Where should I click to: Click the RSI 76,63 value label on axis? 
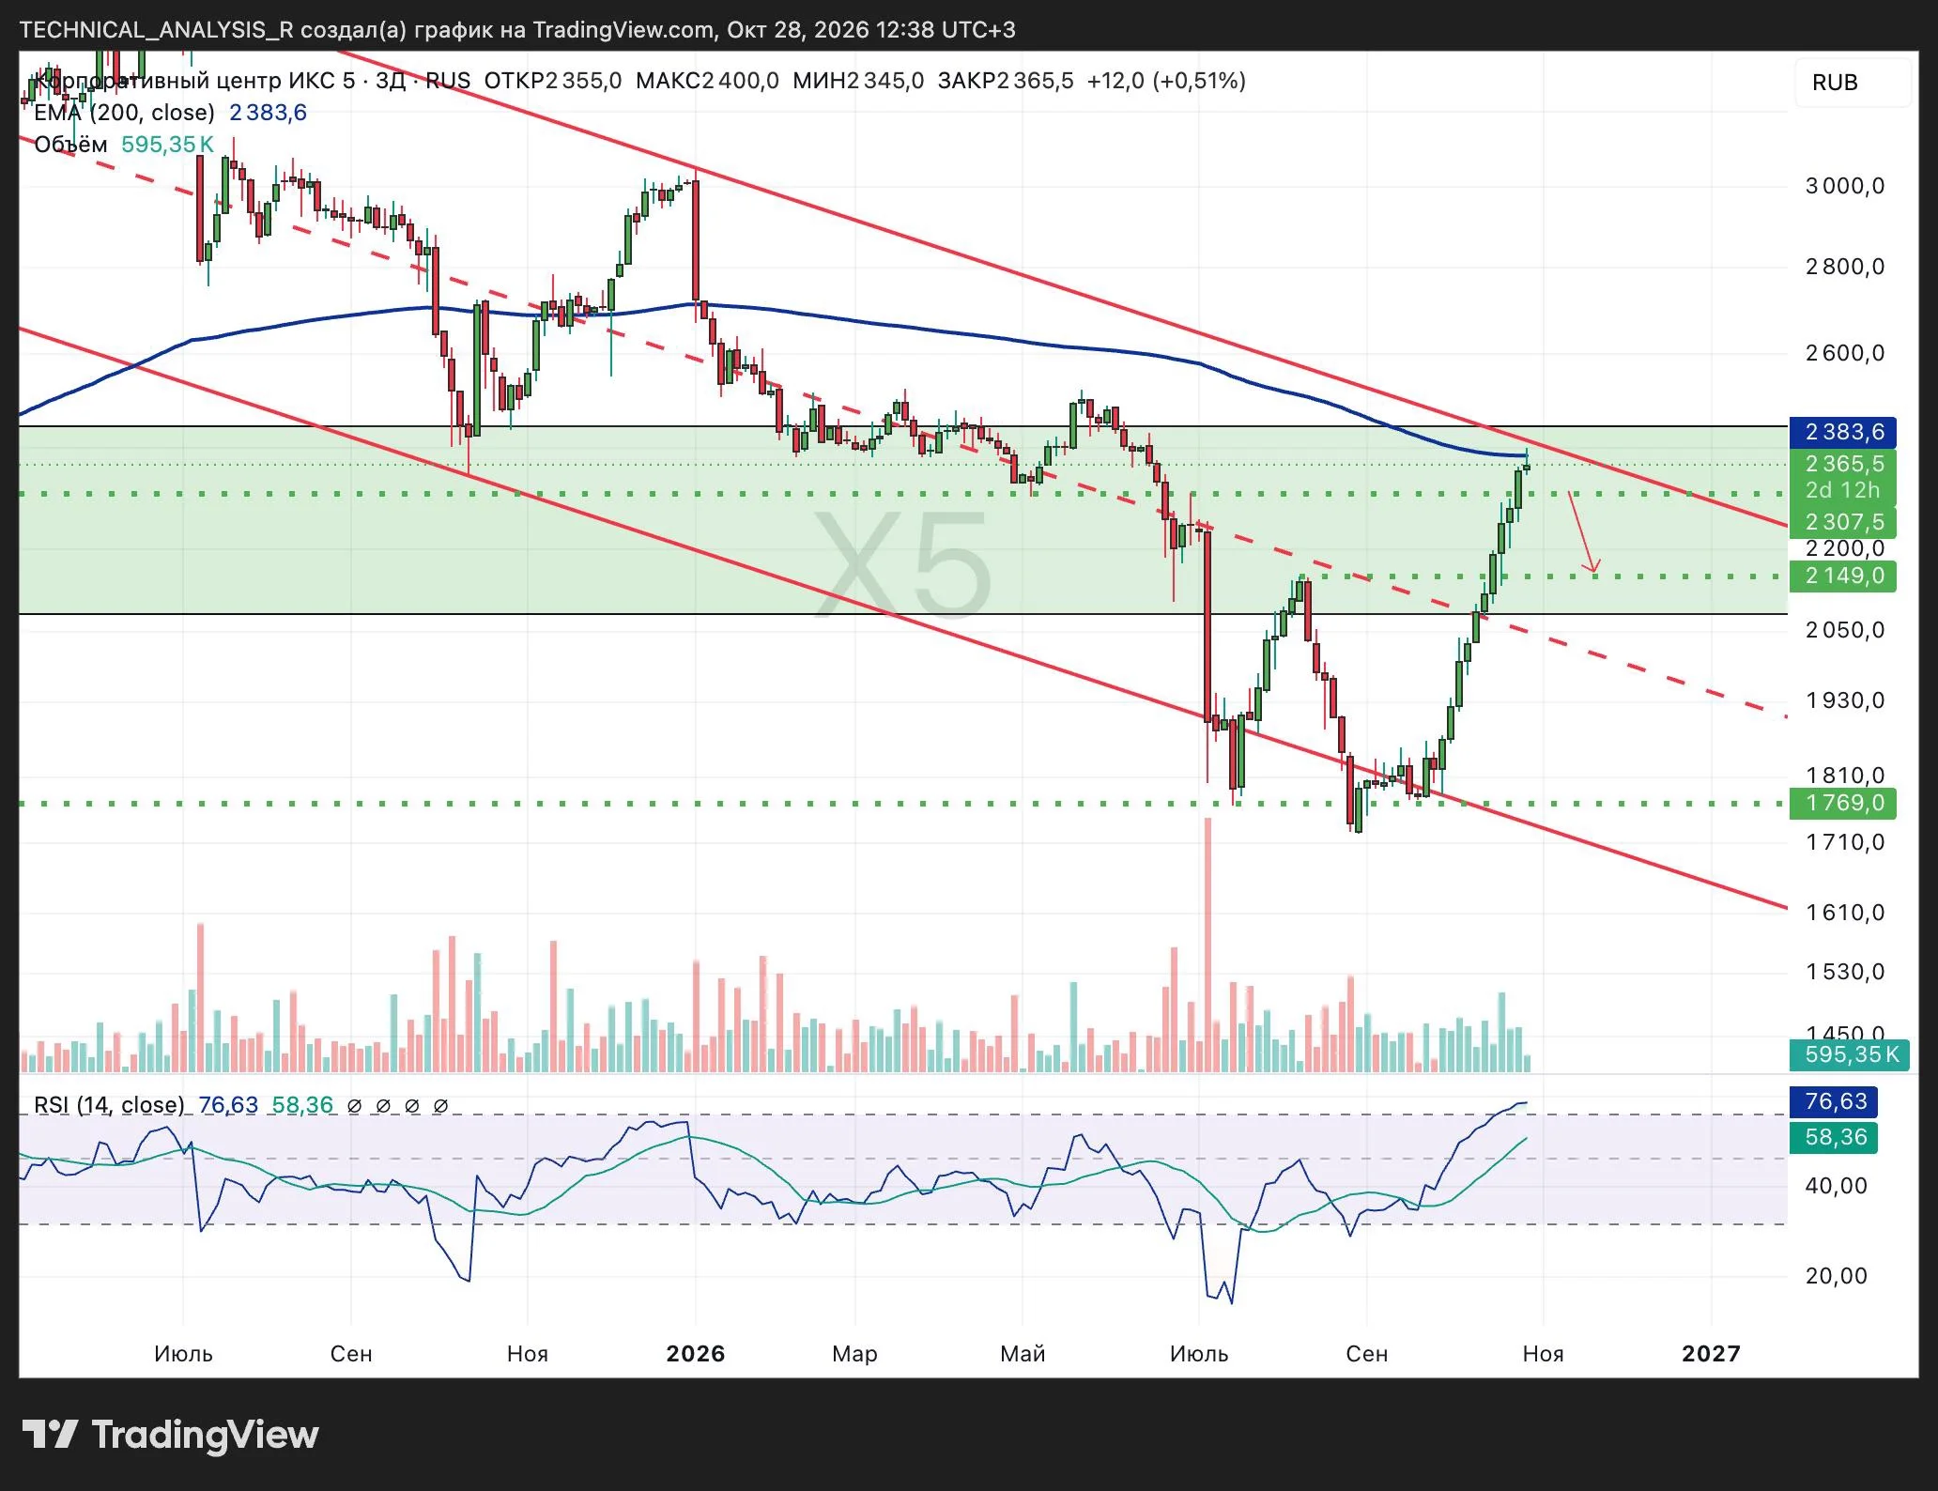coord(1835,1101)
